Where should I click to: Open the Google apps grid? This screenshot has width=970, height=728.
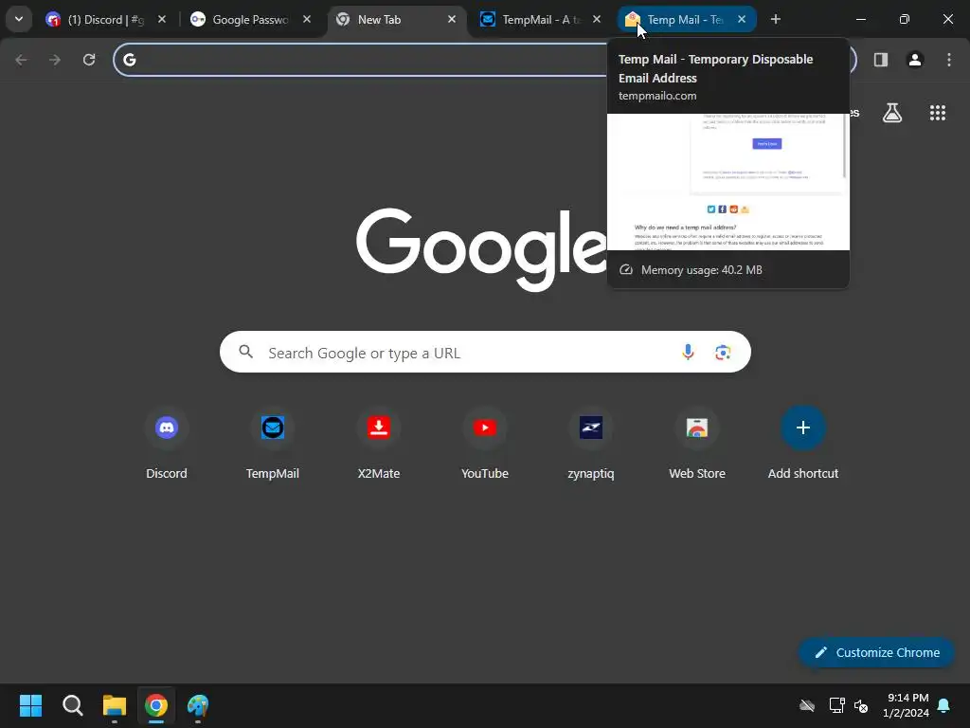(x=938, y=113)
